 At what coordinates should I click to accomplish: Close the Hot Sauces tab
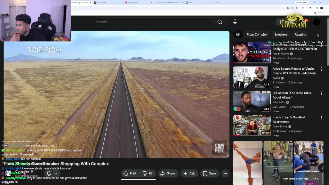[182, 3]
